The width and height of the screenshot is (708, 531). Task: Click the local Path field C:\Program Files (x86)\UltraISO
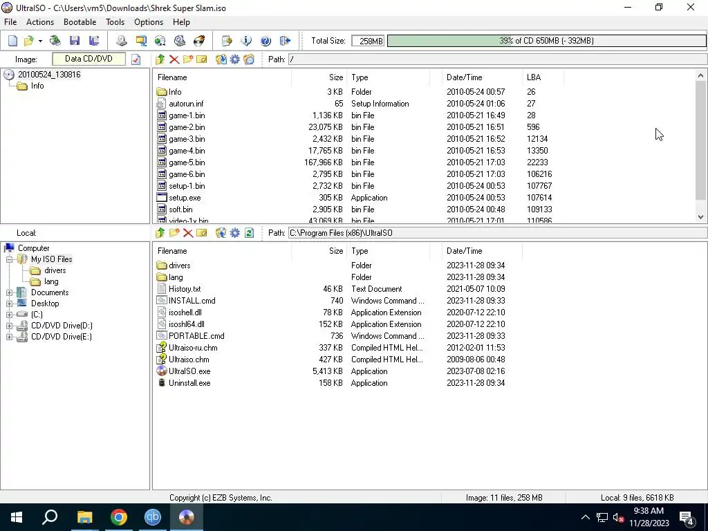(498, 233)
